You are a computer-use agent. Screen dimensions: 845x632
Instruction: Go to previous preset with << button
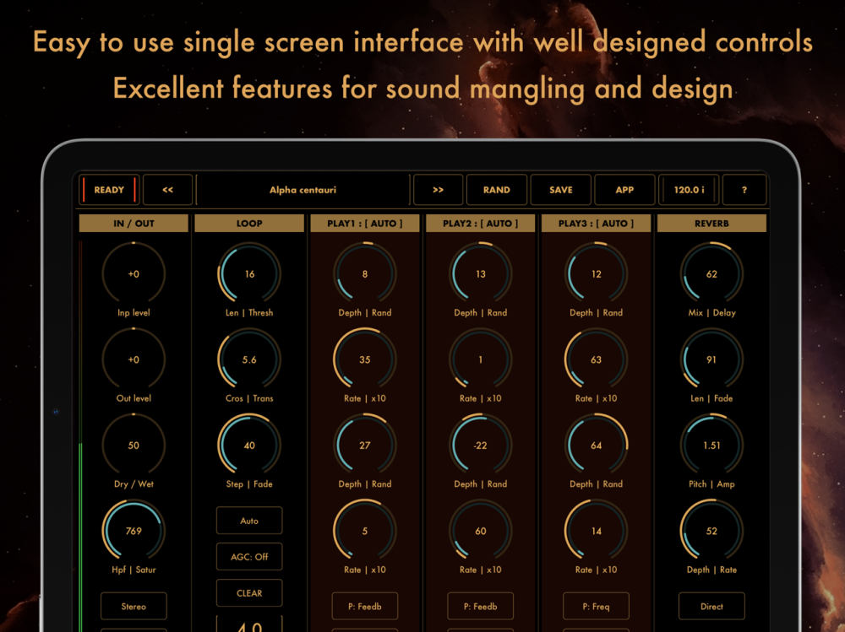(x=167, y=190)
